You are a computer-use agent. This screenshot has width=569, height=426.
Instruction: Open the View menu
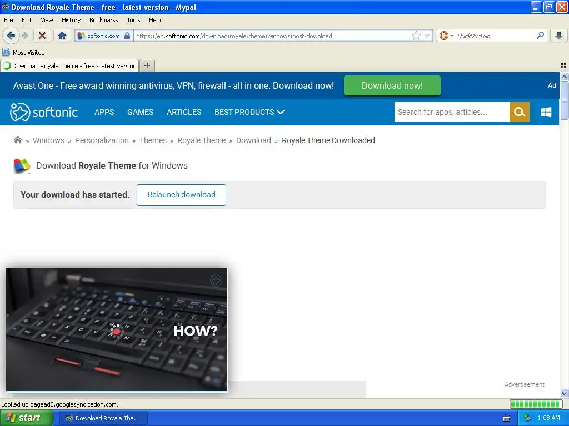[x=47, y=20]
